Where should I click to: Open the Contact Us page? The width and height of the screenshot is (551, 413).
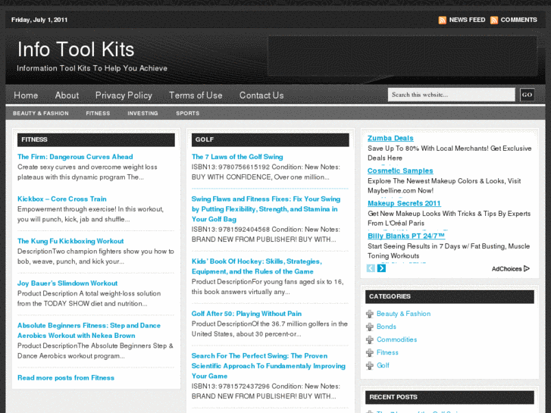261,95
